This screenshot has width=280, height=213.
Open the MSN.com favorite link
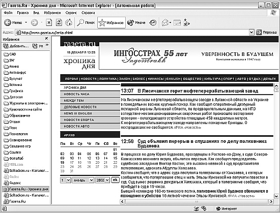click(x=13, y=165)
